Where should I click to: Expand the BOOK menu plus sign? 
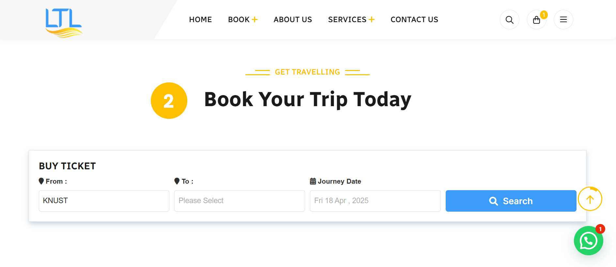255,20
